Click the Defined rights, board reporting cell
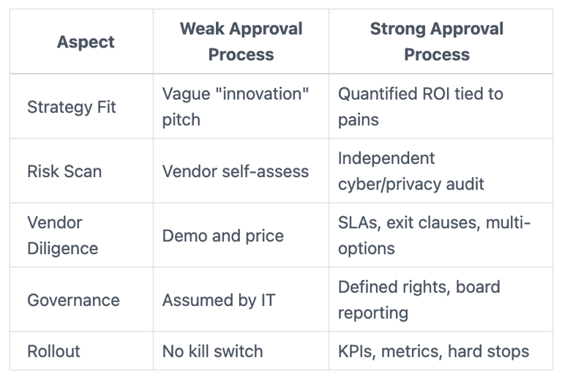This screenshot has height=377, width=562. 419,300
